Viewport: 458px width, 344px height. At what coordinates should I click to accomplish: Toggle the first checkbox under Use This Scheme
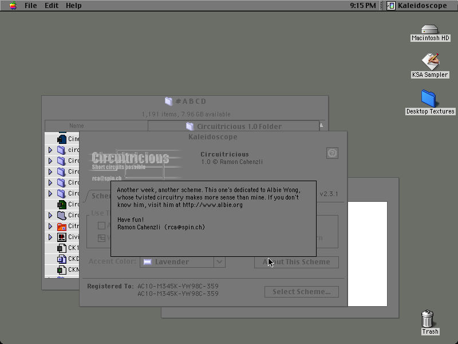tap(101, 225)
